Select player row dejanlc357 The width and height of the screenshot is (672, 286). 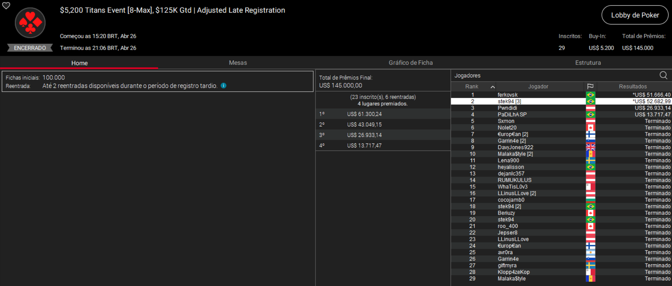[561, 174]
